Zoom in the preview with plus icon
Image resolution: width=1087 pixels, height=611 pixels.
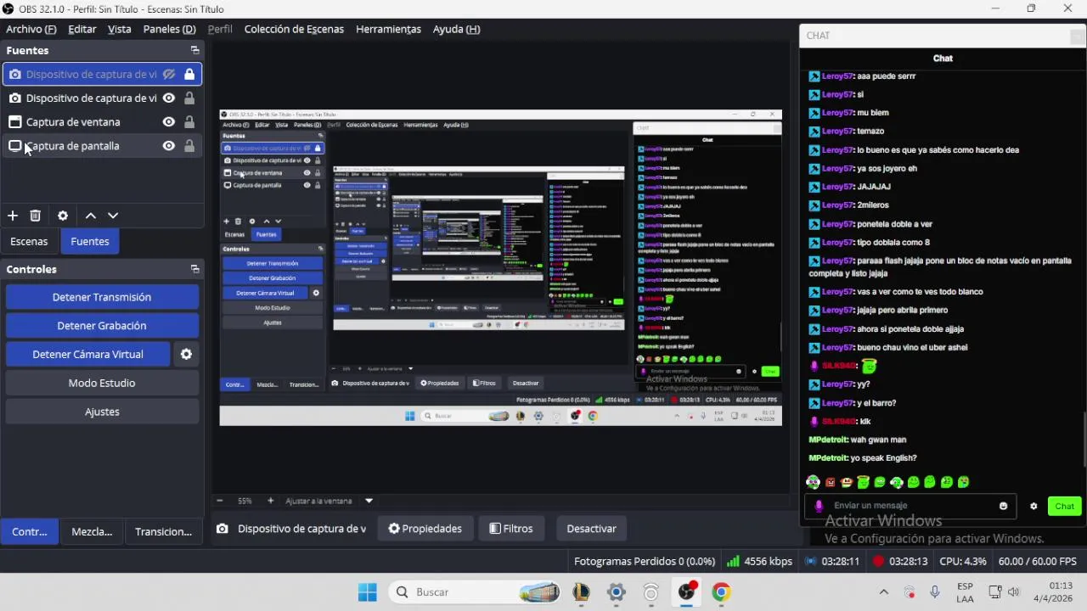point(270,501)
